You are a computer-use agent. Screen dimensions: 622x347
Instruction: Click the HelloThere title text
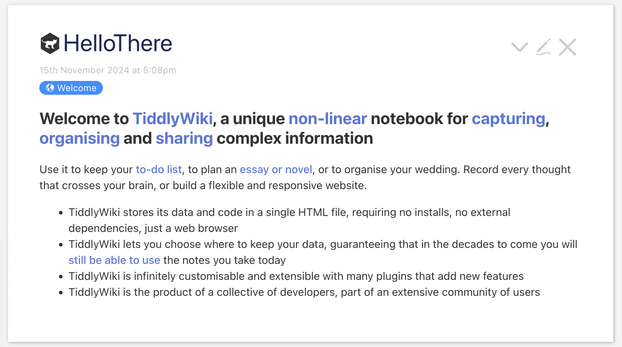click(x=118, y=44)
